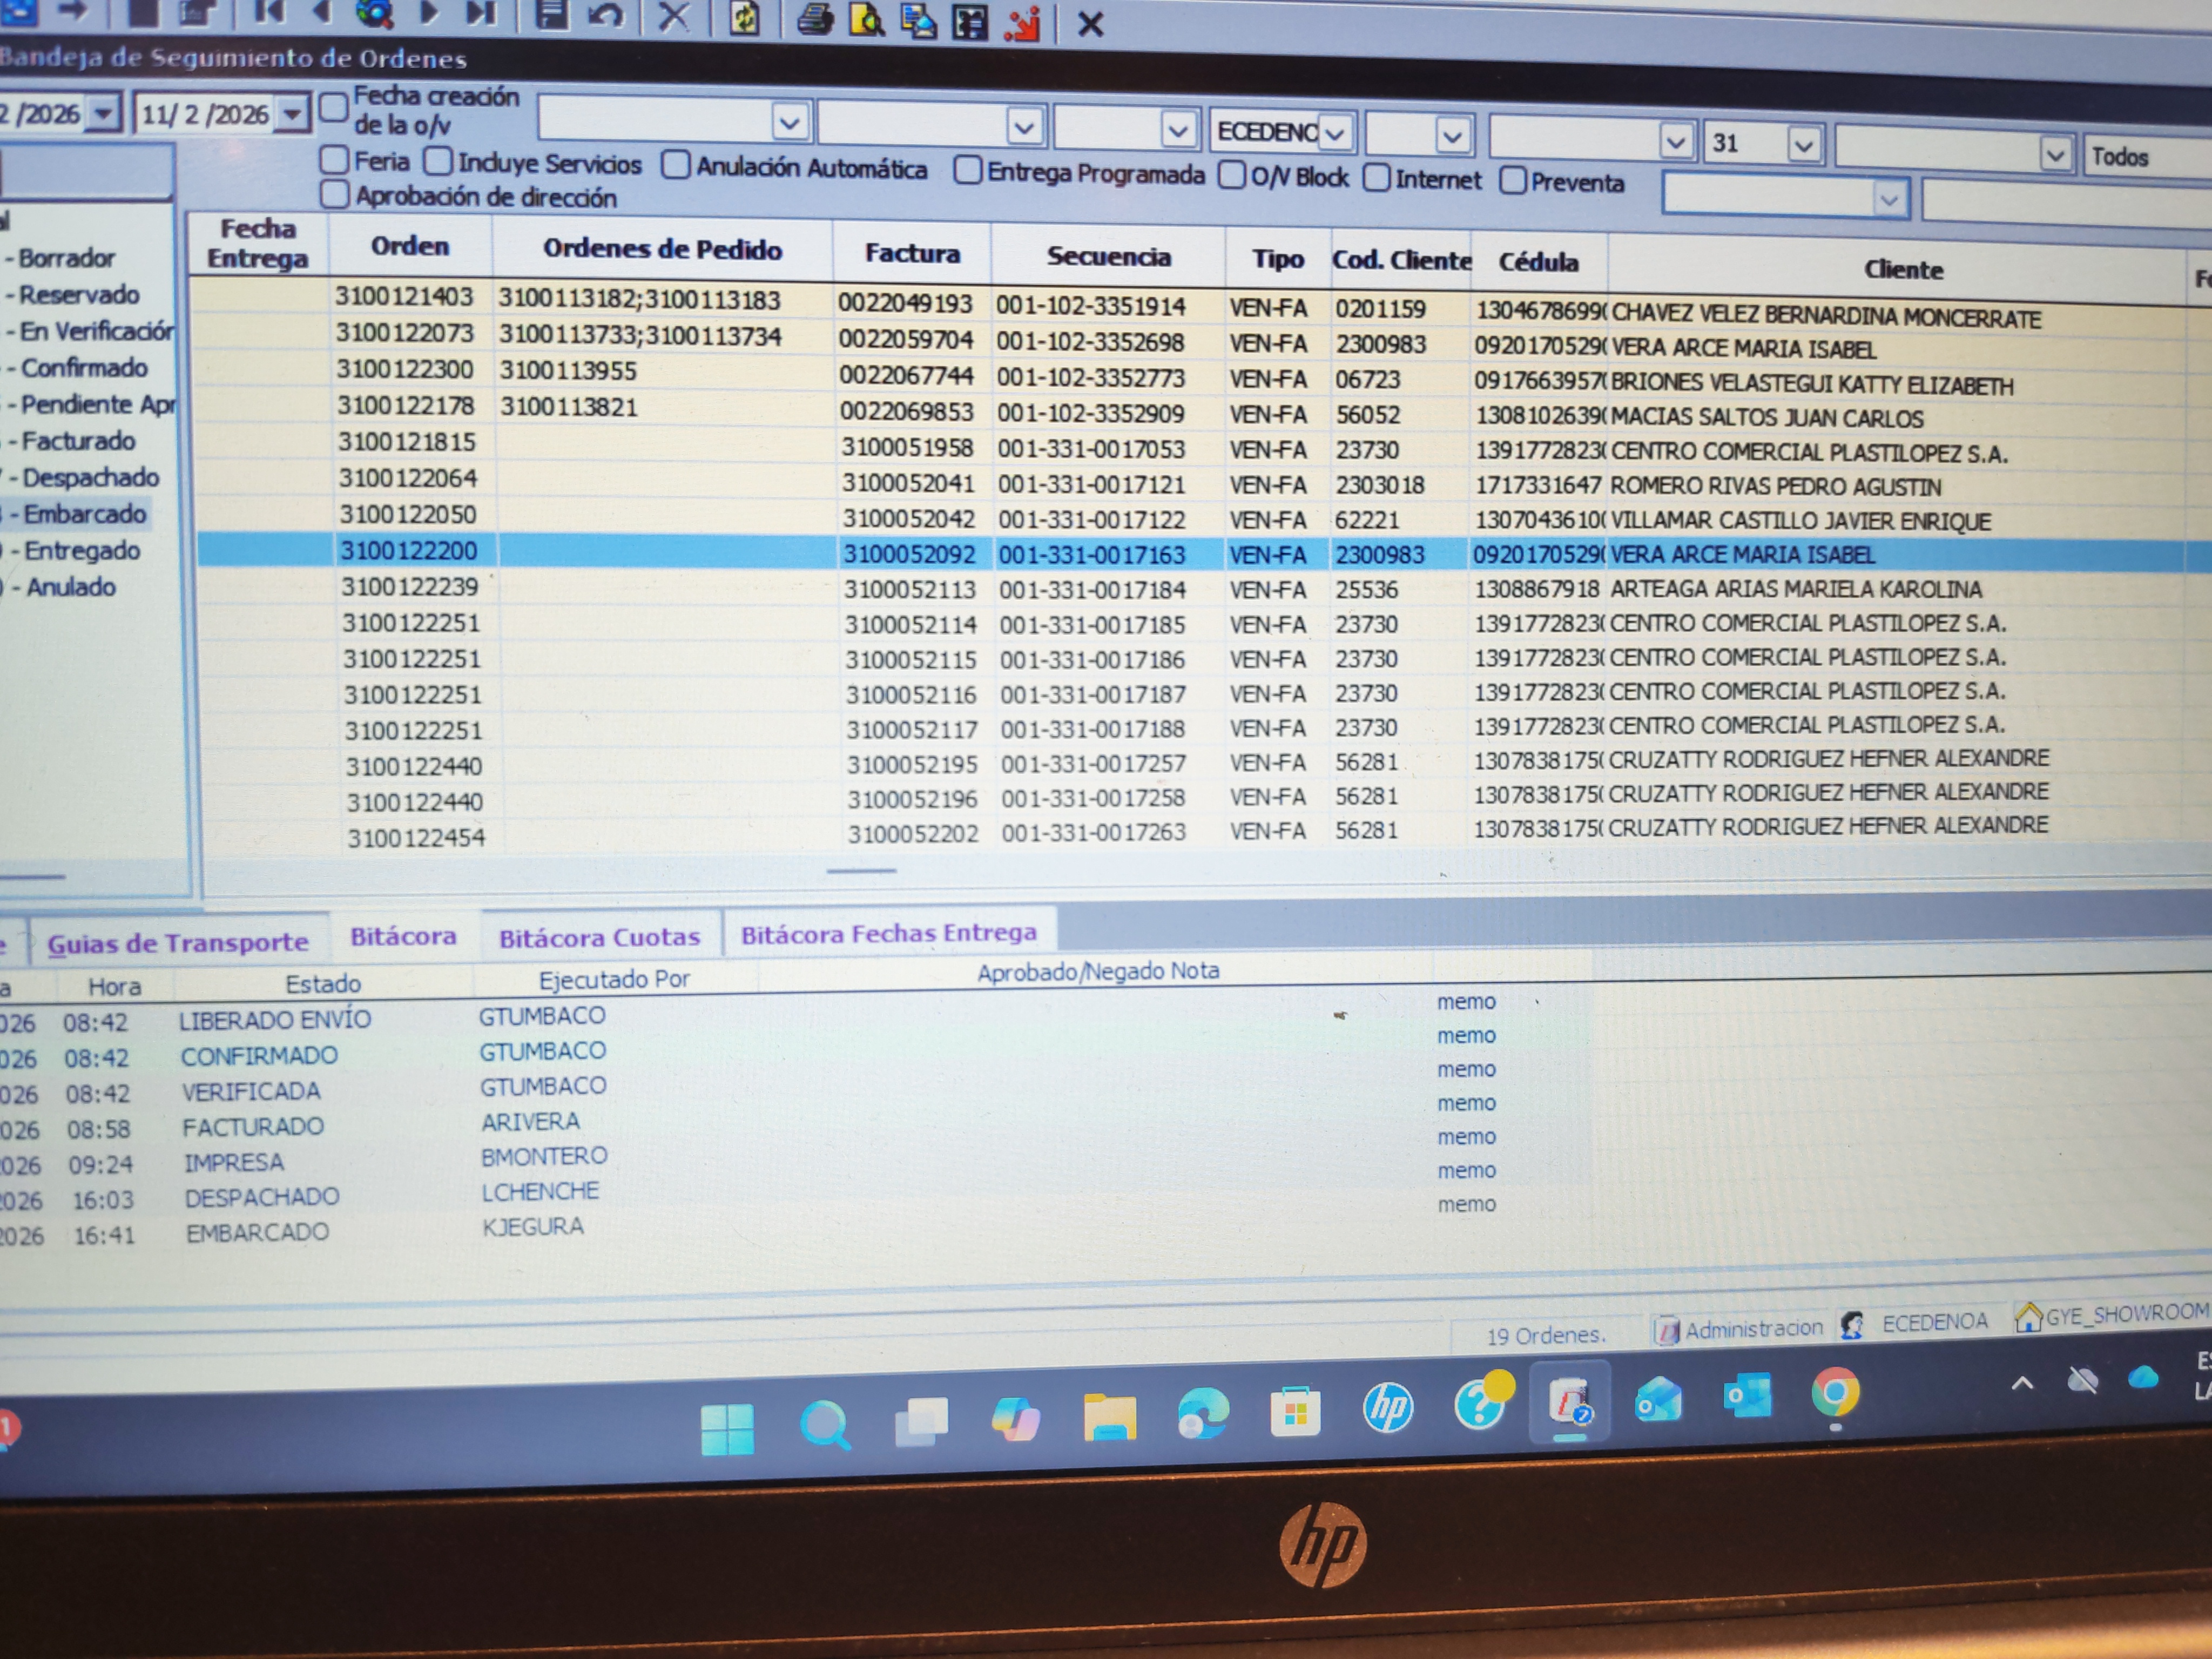This screenshot has width=2212, height=1659.
Task: Open the 11/2/2026 date picker dropdown
Action: coord(291,114)
